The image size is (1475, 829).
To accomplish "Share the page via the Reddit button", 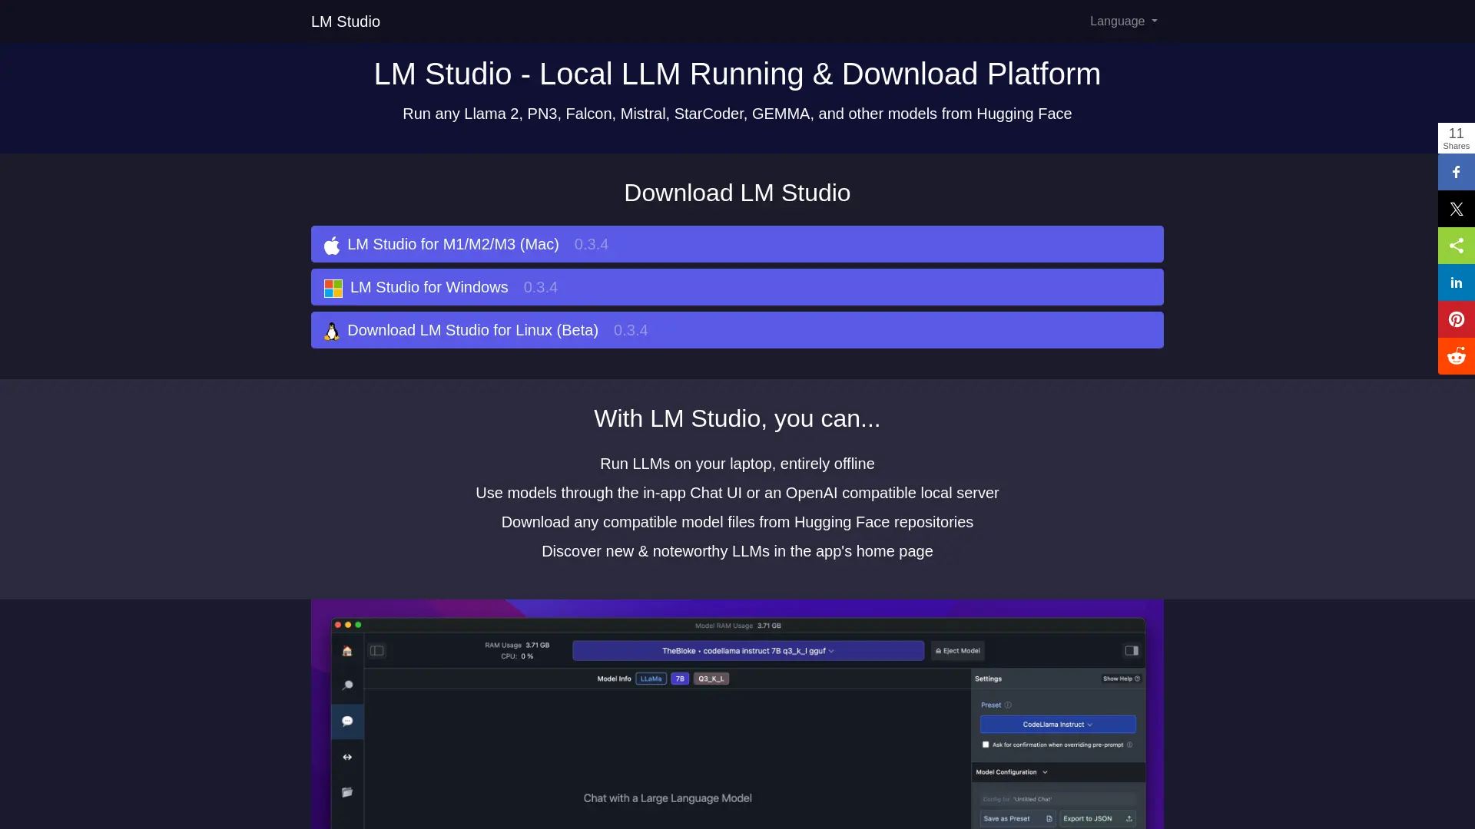I will tap(1457, 356).
